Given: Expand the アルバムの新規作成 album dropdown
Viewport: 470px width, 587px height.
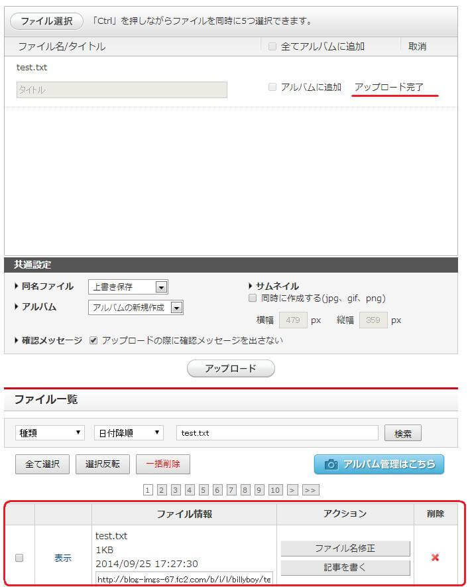Looking at the screenshot, I should tap(135, 308).
